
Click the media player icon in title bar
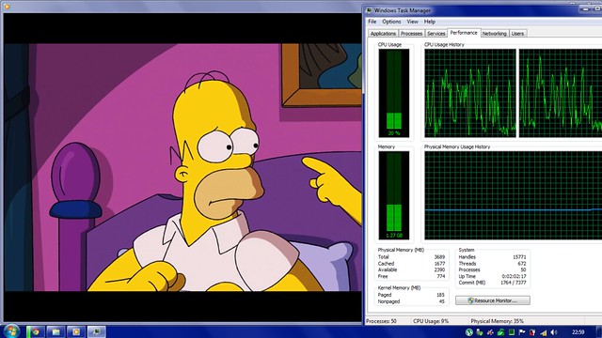(7, 7)
